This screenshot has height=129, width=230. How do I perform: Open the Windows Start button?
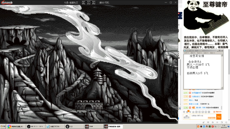[3, 126]
